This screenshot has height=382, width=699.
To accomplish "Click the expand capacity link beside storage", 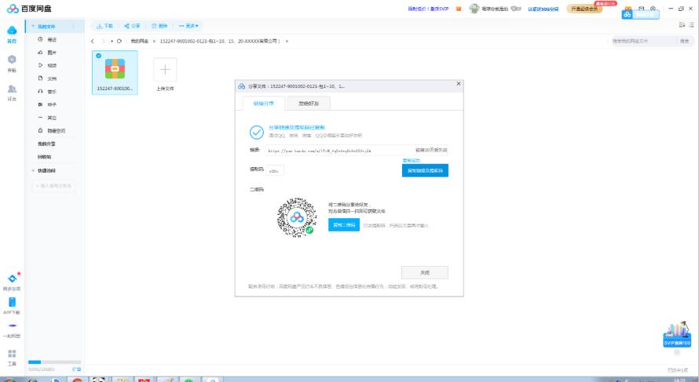I will pos(77,369).
